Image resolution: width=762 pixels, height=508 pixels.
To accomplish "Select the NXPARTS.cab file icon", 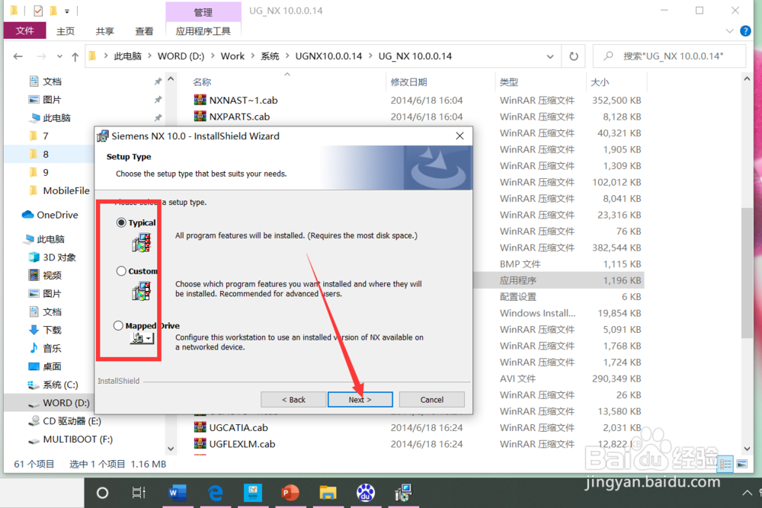I will 200,117.
